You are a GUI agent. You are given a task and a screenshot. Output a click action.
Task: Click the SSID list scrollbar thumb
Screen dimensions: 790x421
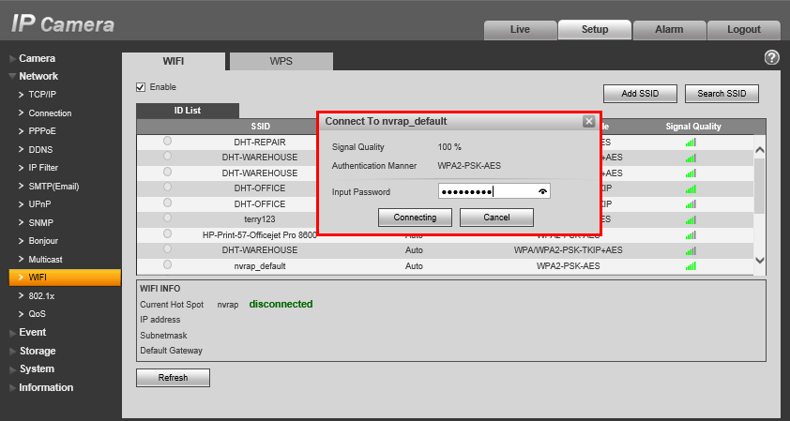tap(760, 187)
